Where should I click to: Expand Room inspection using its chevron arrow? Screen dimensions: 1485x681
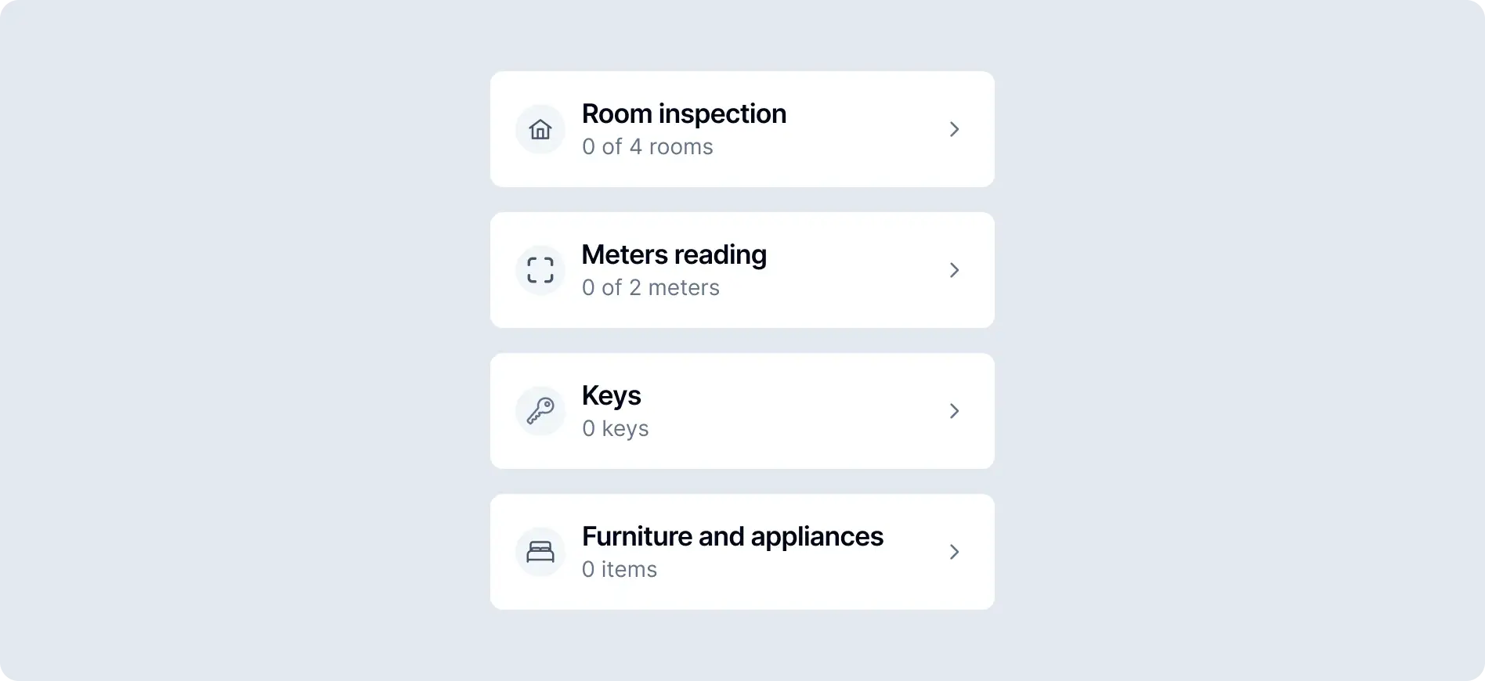point(954,129)
